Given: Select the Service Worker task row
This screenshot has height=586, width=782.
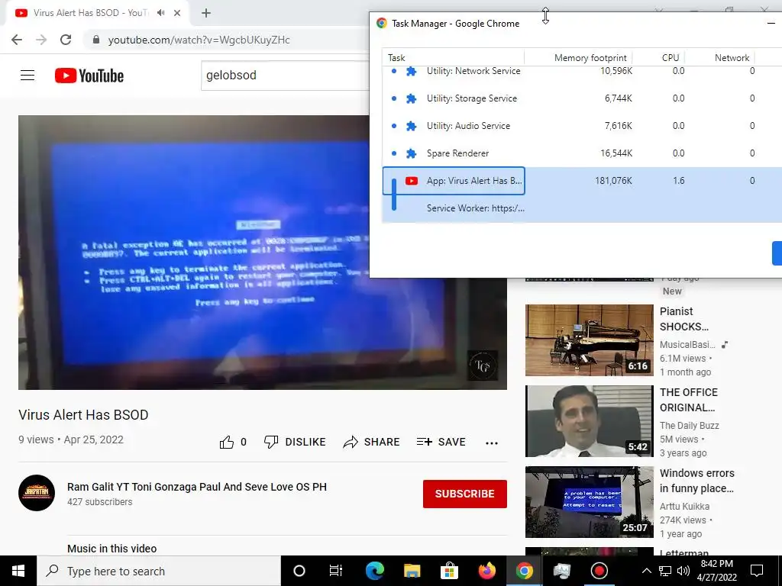Looking at the screenshot, I should pyautogui.click(x=582, y=208).
